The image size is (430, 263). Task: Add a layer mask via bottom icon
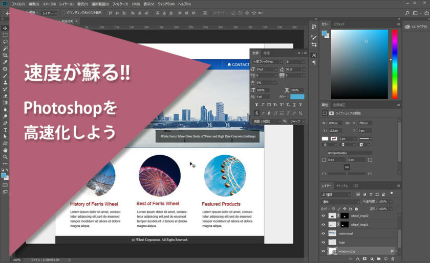coord(364,258)
